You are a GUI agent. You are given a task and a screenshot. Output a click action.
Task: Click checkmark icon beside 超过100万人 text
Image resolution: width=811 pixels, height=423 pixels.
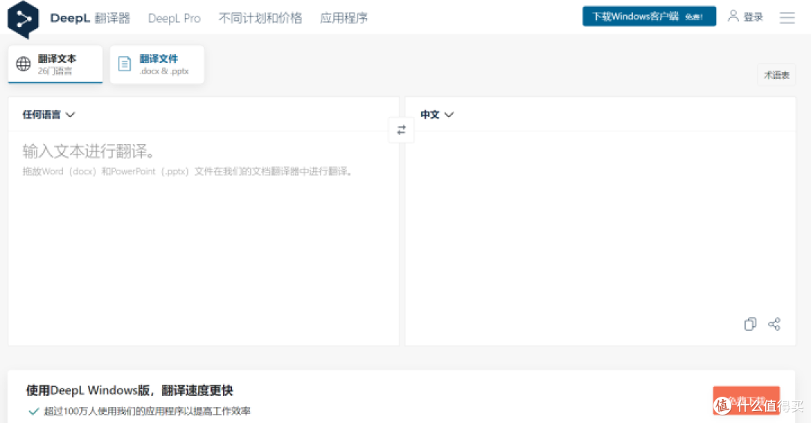[34, 411]
